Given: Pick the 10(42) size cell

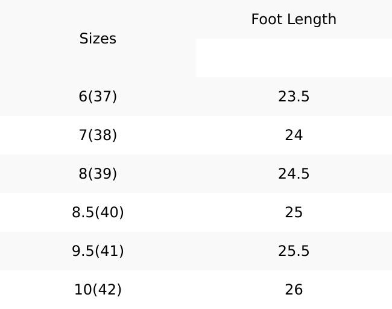Looking at the screenshot, I should click(98, 290).
